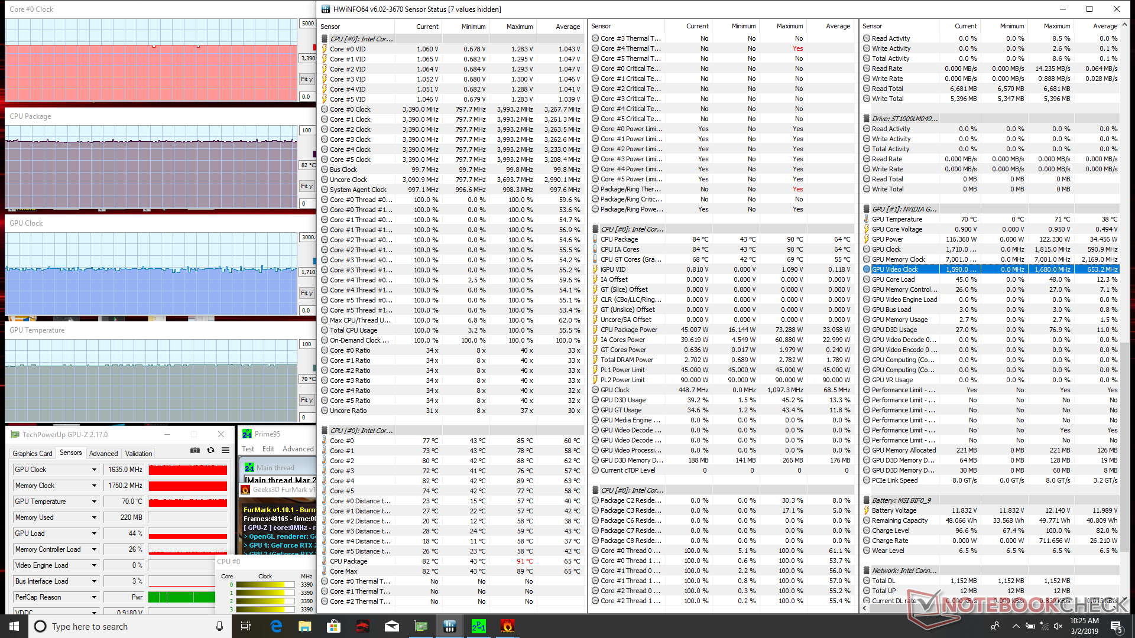Open Prime95 from the taskbar
This screenshot has width=1135, height=638.
[x=478, y=626]
